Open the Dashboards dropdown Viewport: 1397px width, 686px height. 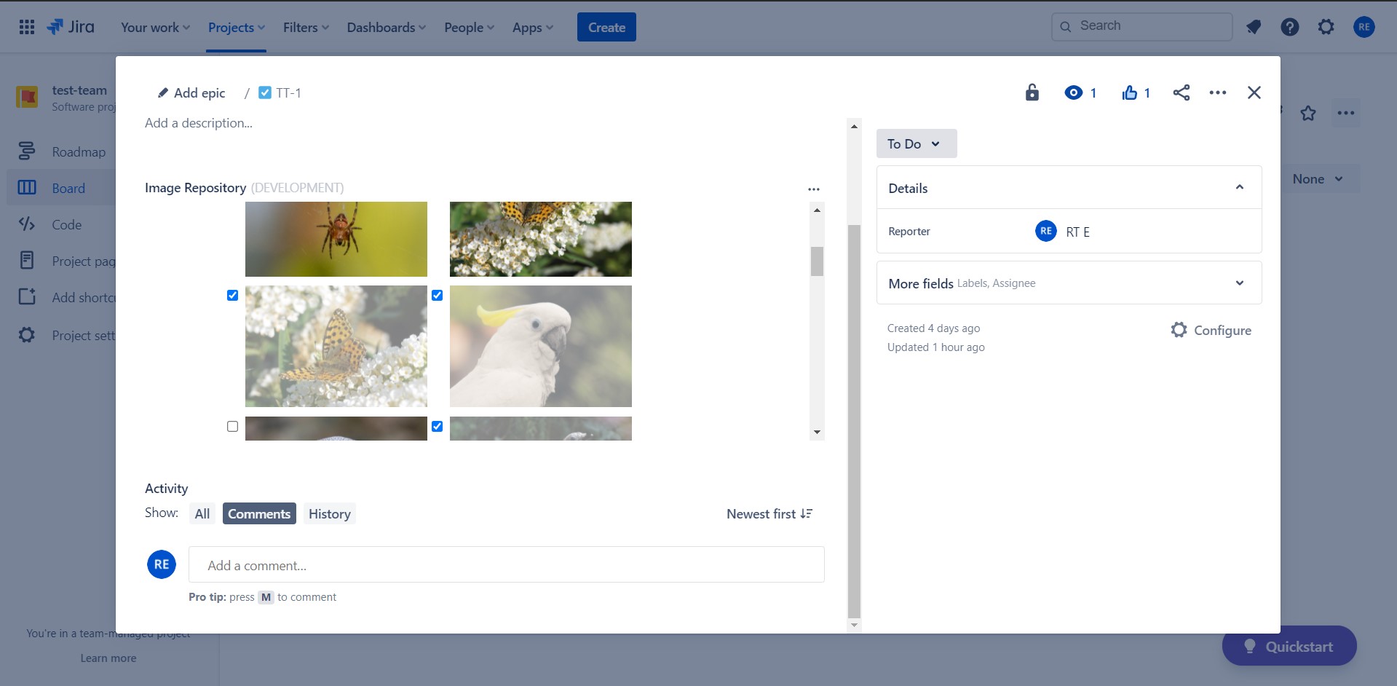pos(386,27)
